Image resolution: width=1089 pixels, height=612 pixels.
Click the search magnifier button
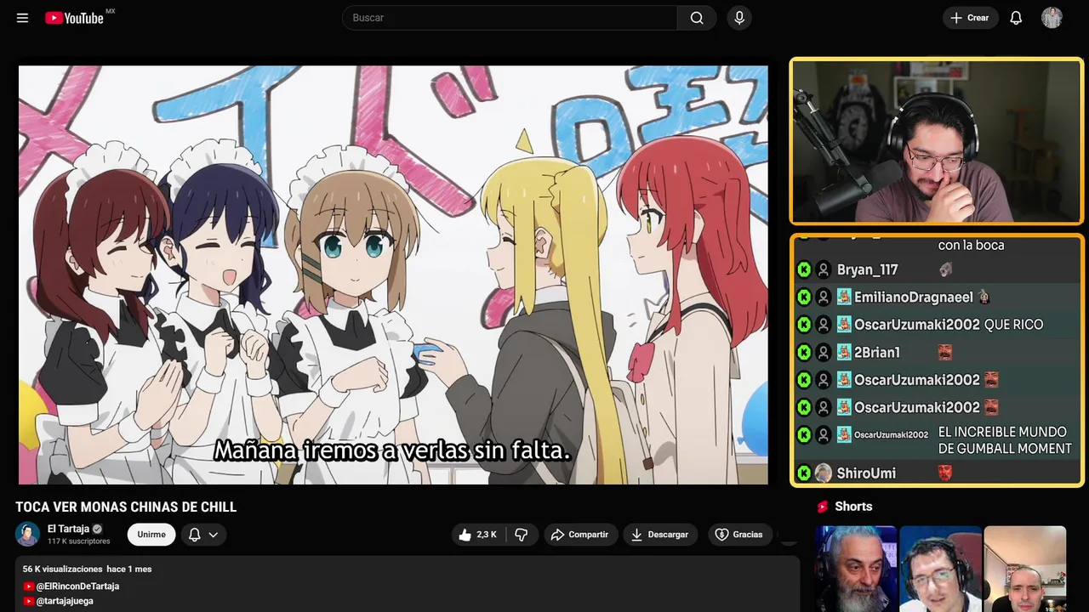point(697,18)
